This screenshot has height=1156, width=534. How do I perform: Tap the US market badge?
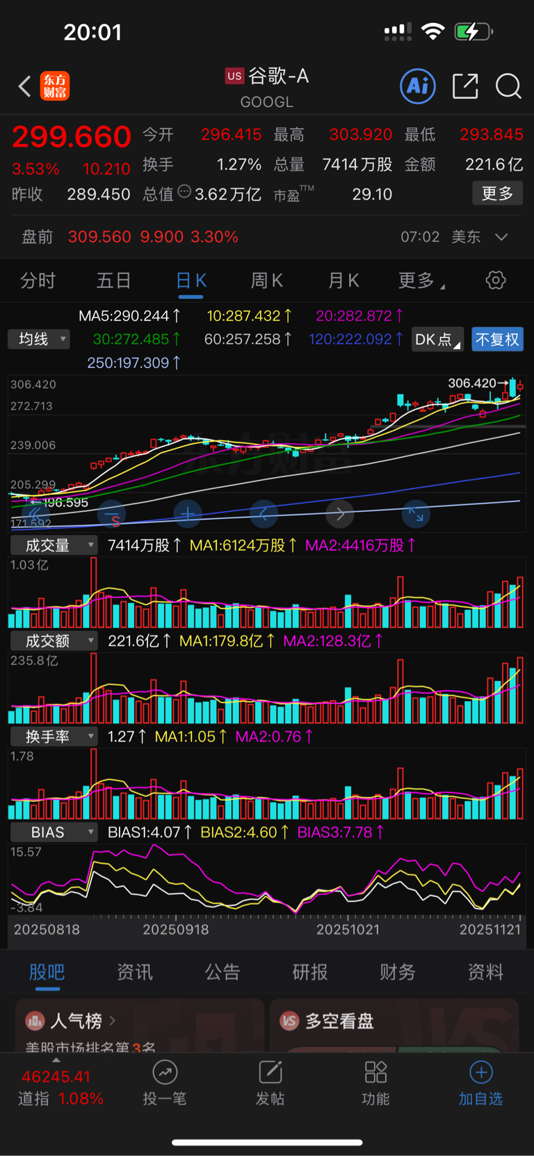coord(234,76)
